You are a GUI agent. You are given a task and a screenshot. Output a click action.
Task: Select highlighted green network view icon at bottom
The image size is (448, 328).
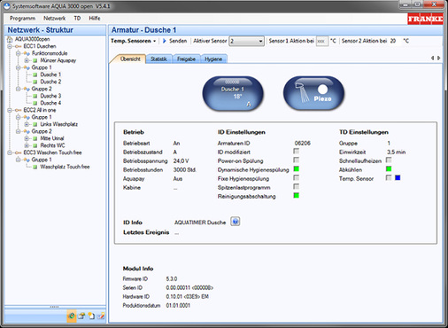click(x=72, y=316)
